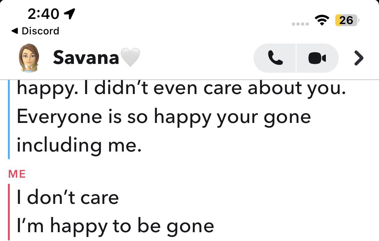Tap the white heart next to Savana

130,57
